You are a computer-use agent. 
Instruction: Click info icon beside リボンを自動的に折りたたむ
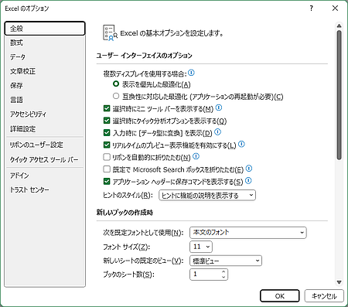click(196, 156)
